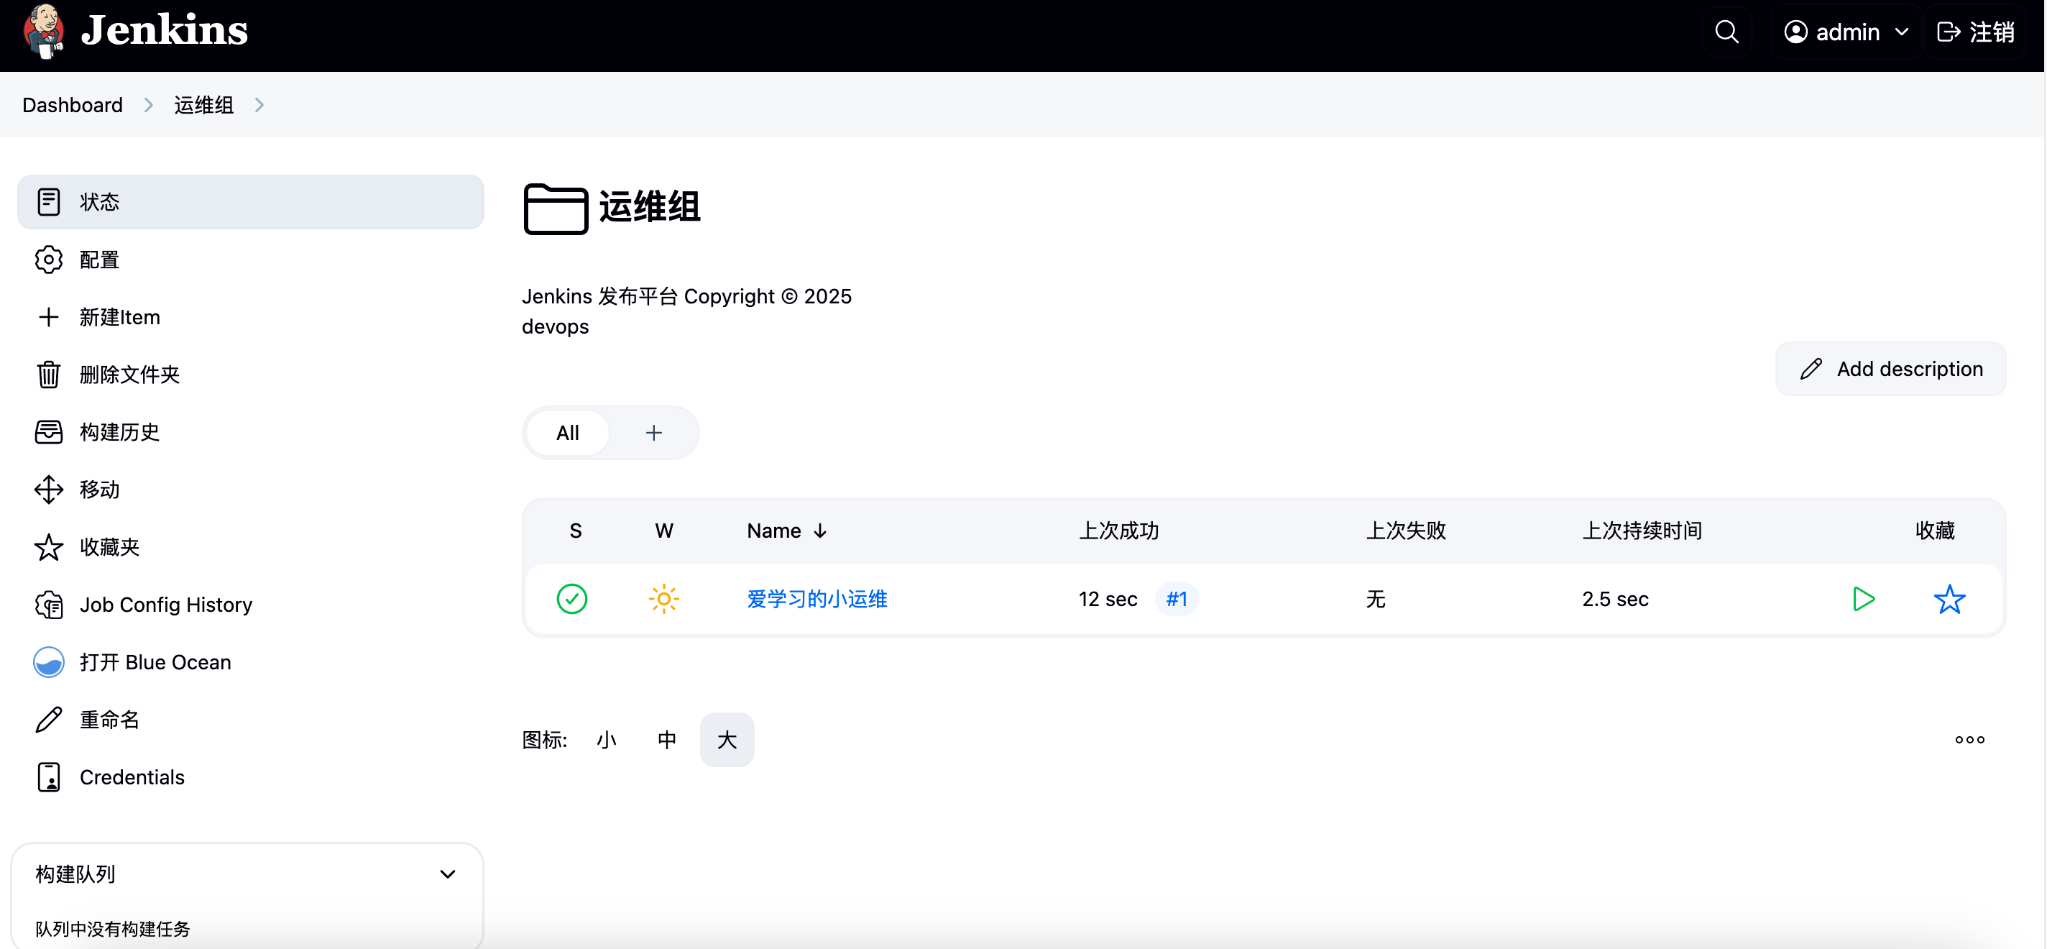Click the search magnifier icon in header

tap(1726, 32)
